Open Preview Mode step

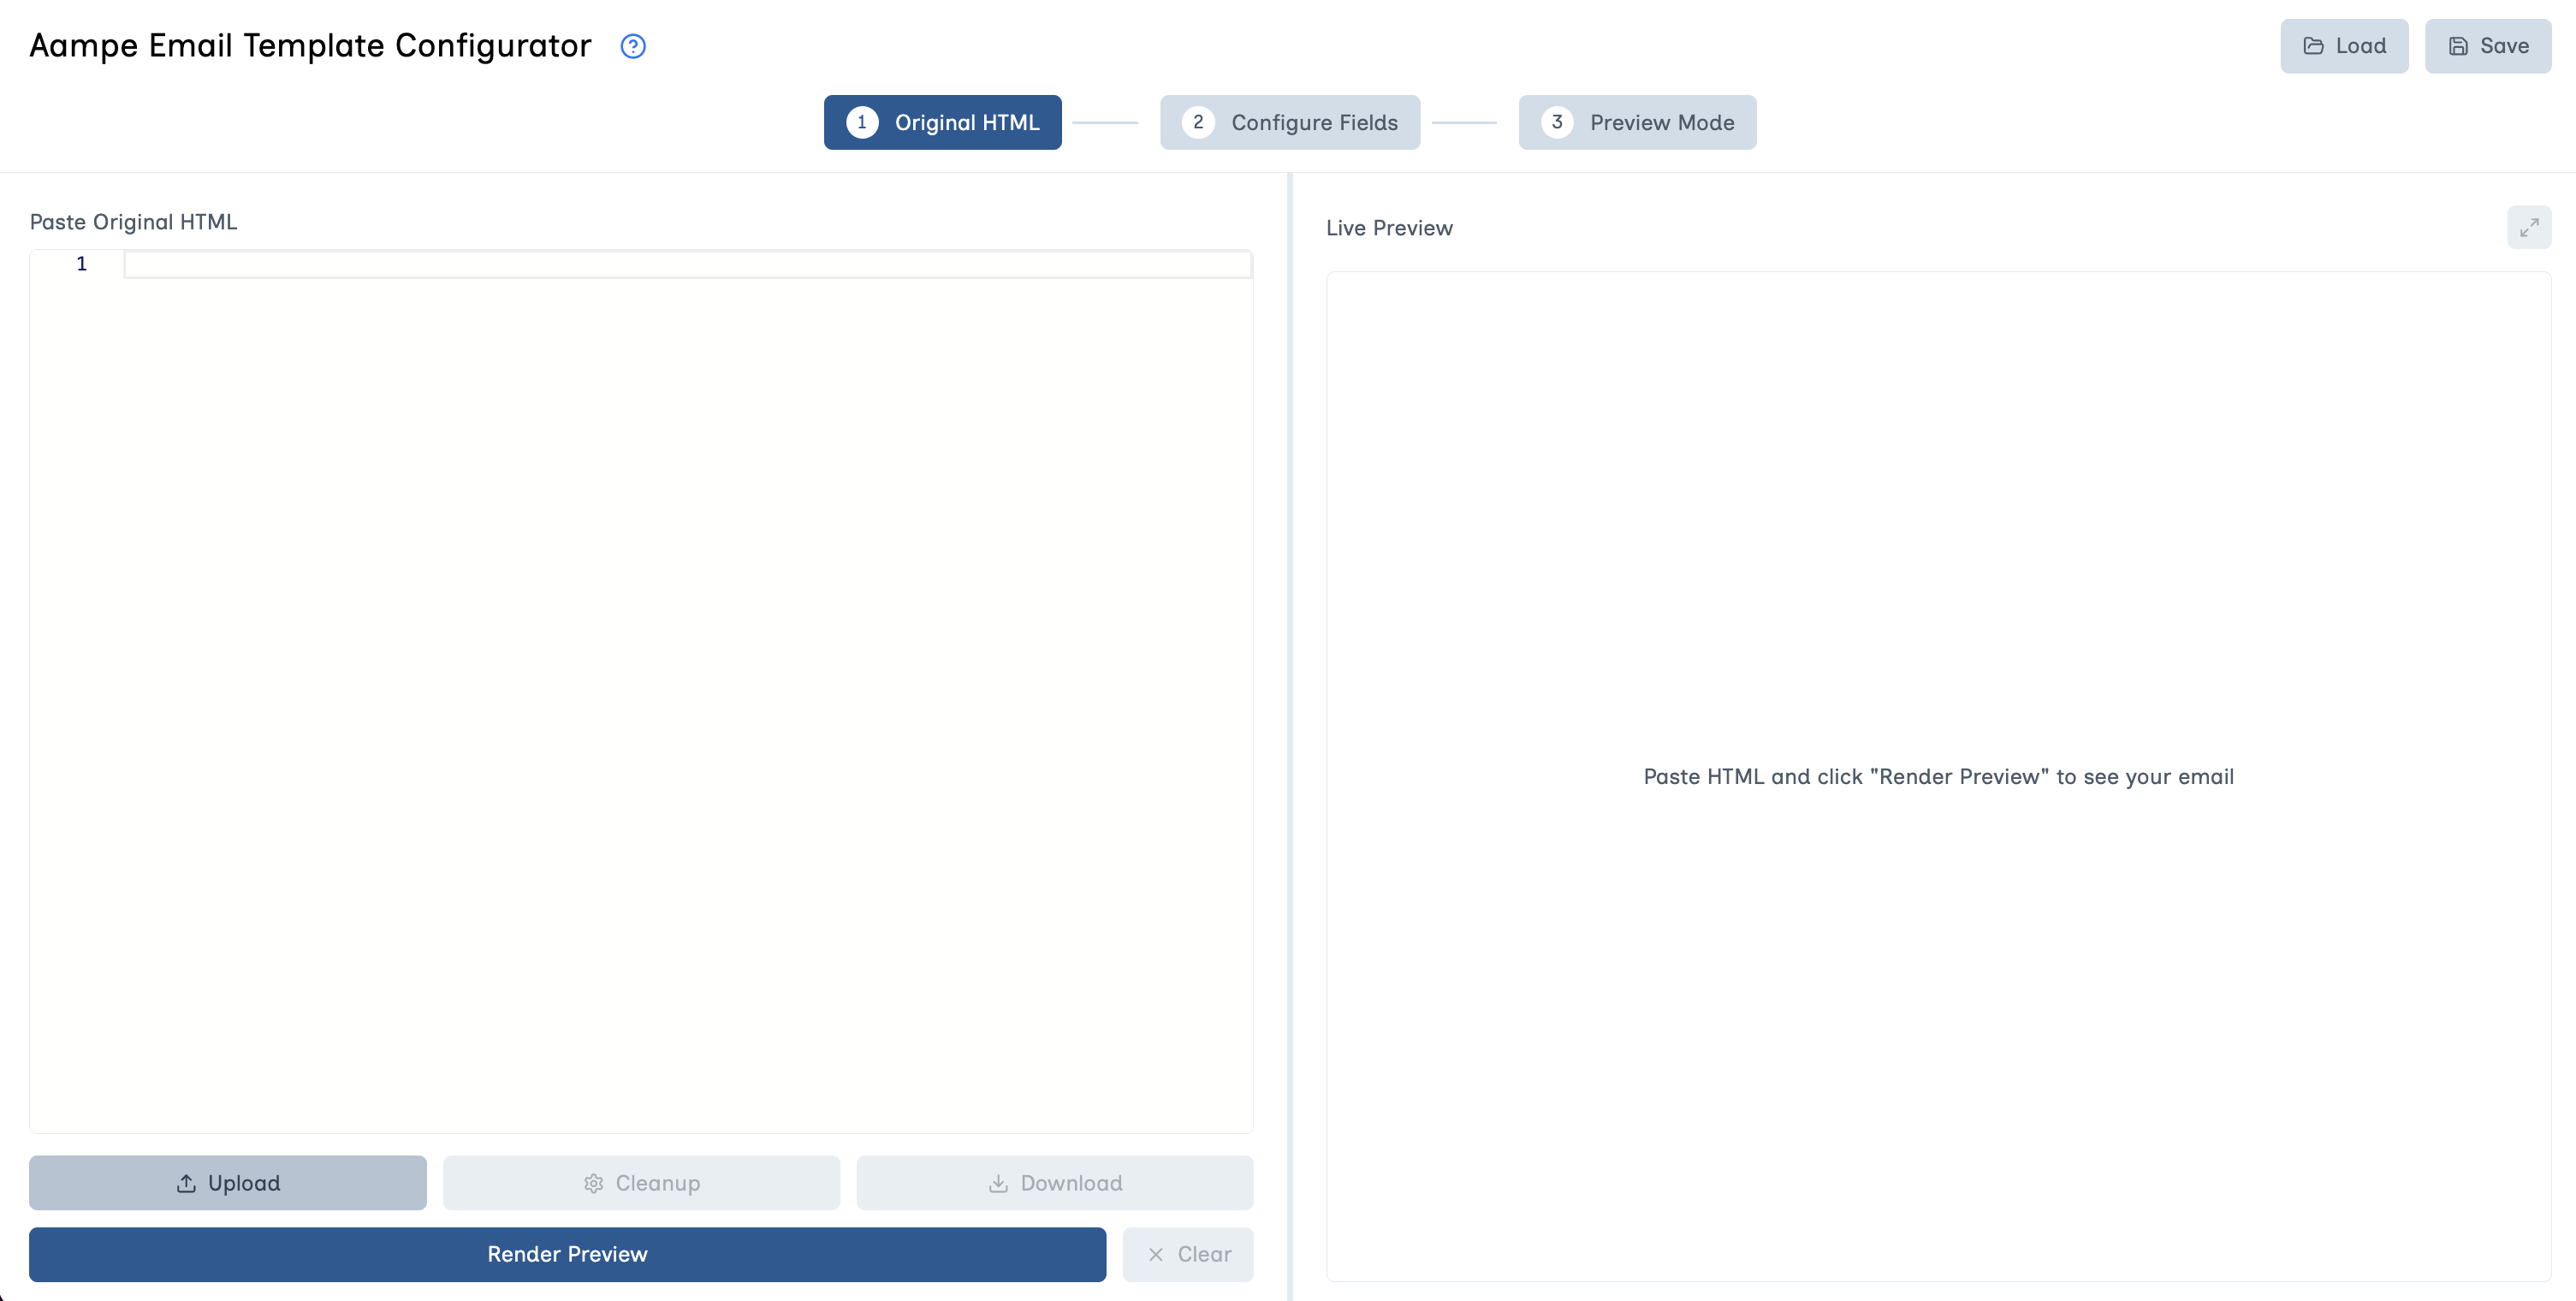coord(1637,122)
